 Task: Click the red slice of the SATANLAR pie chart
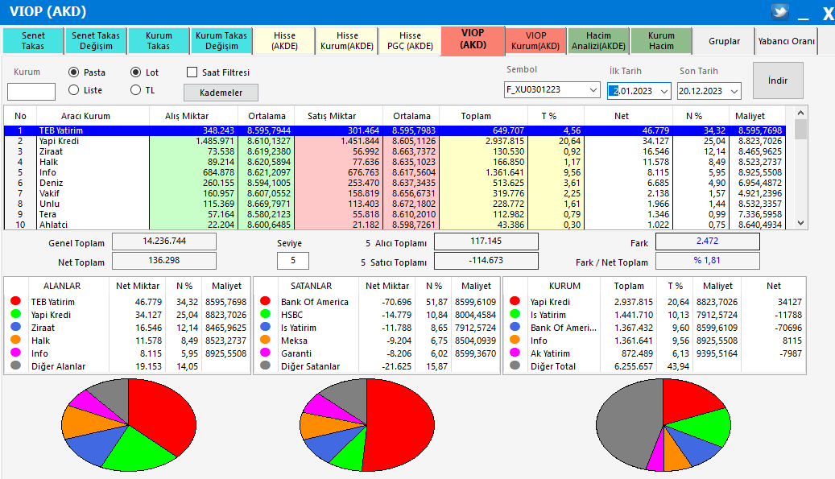pos(402,426)
